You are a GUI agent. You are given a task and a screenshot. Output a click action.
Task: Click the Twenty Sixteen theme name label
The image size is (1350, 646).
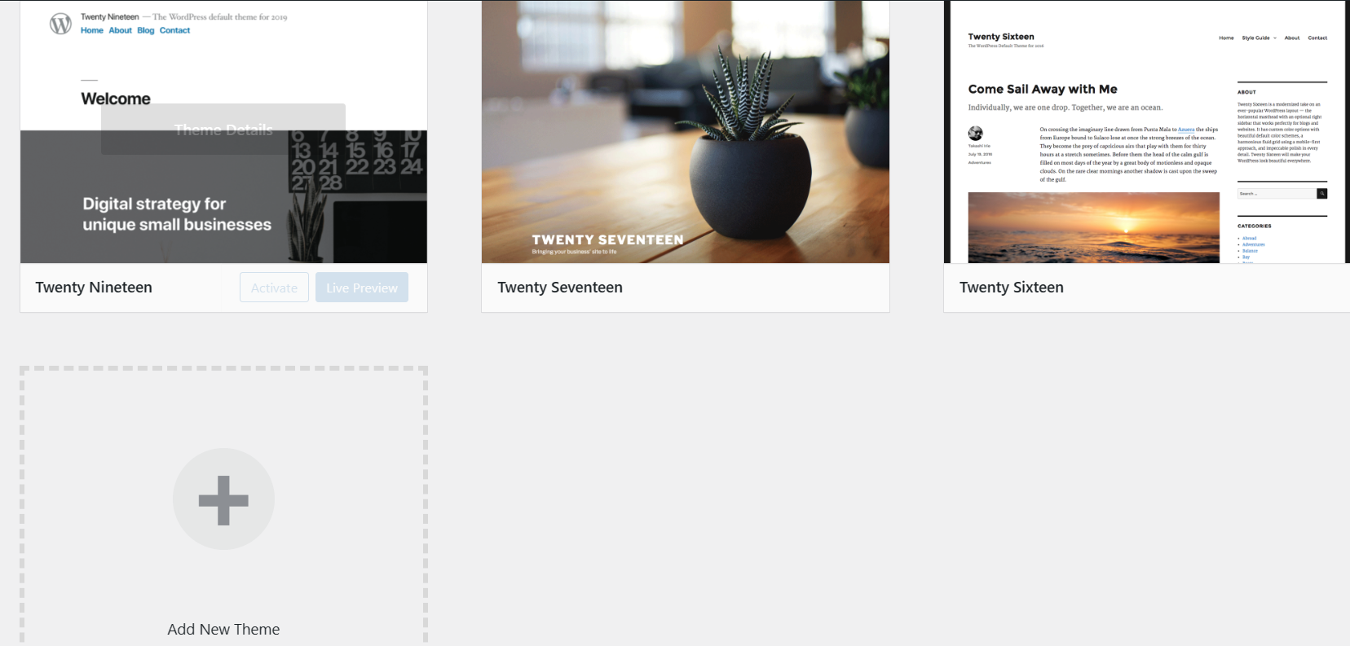1012,288
